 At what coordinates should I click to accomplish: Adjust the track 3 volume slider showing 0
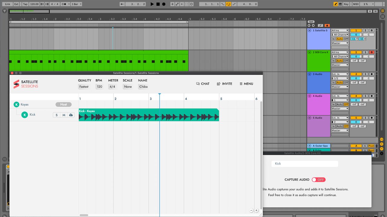coord(356,78)
